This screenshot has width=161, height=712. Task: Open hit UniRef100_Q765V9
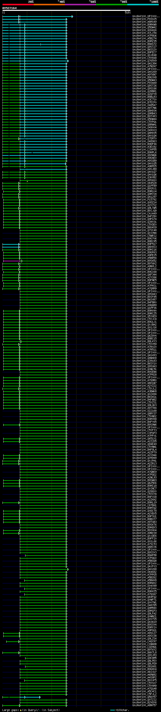coord(144,61)
